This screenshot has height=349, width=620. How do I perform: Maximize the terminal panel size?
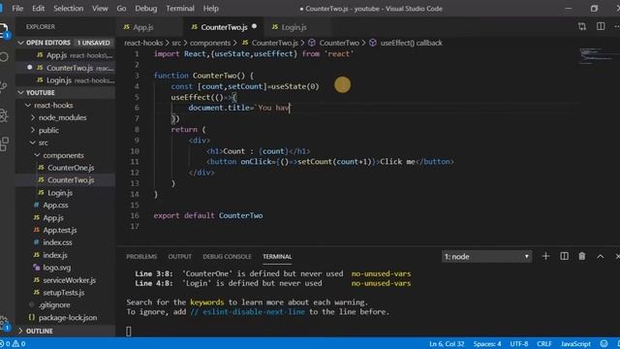click(x=601, y=256)
